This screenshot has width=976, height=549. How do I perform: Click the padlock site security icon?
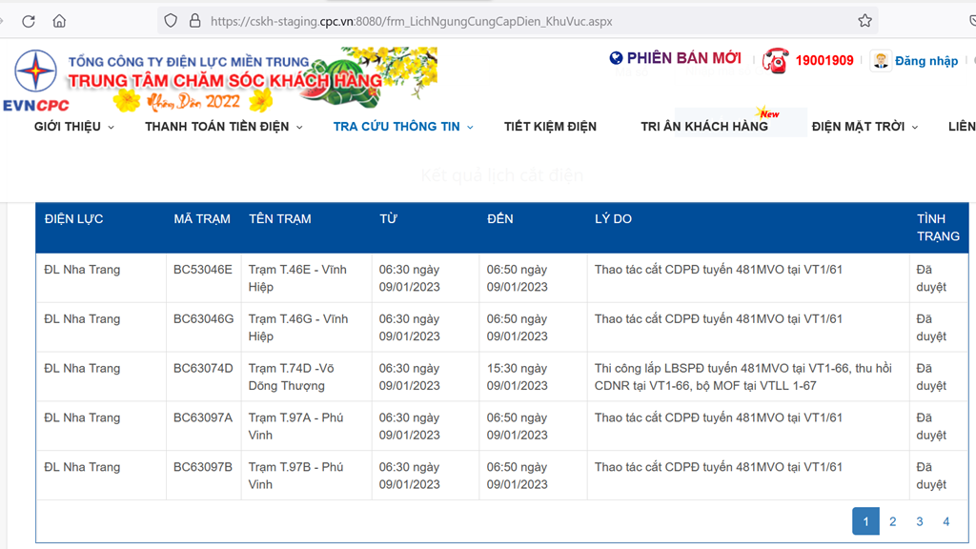point(194,21)
